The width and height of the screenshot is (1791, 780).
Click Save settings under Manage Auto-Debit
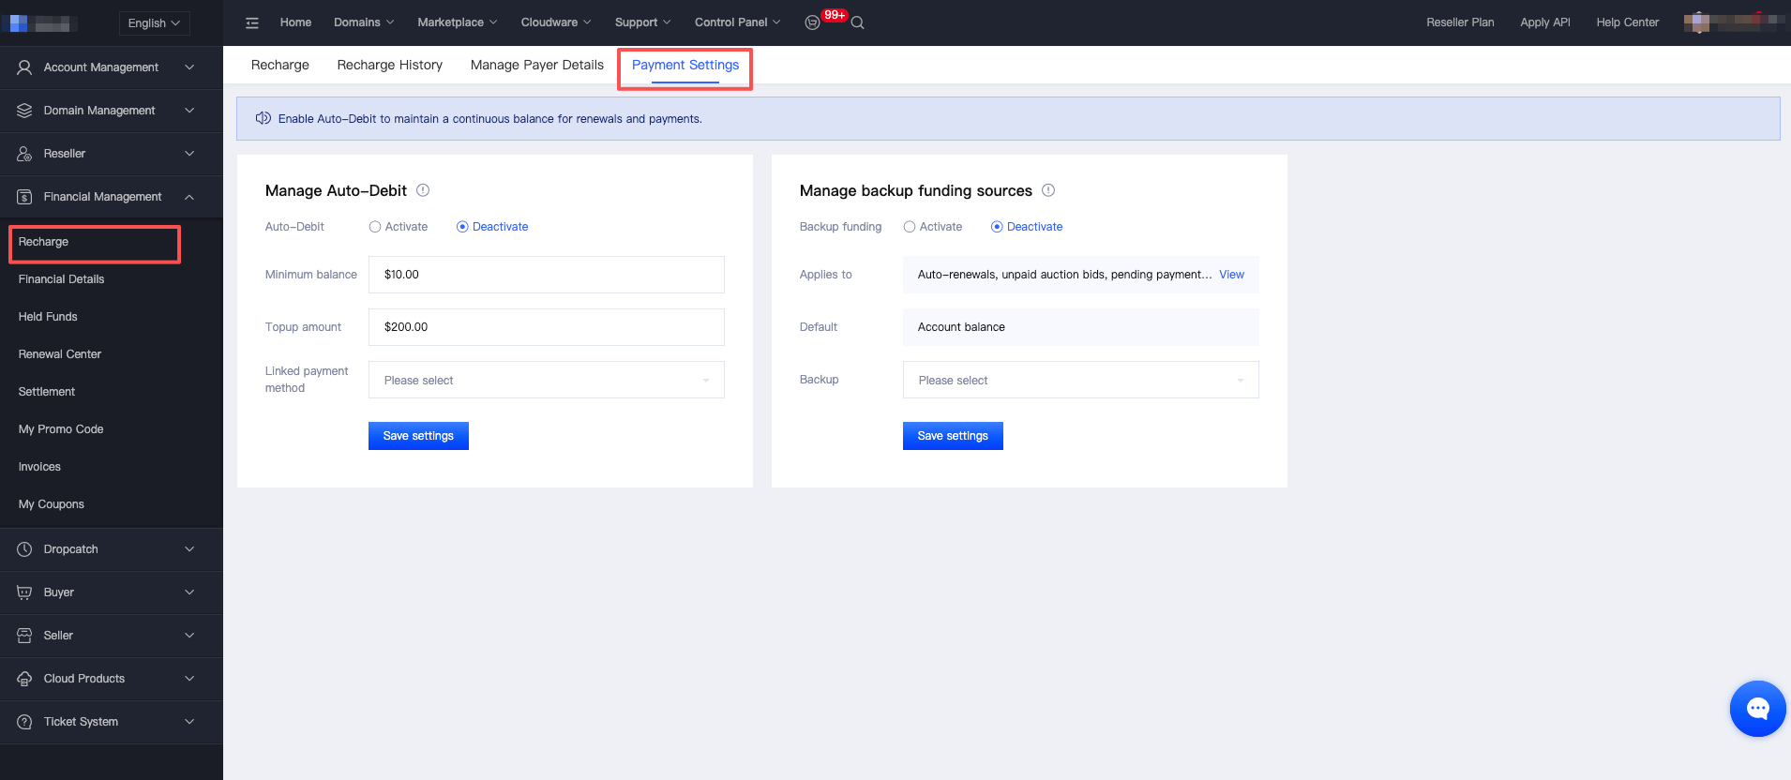[418, 436]
